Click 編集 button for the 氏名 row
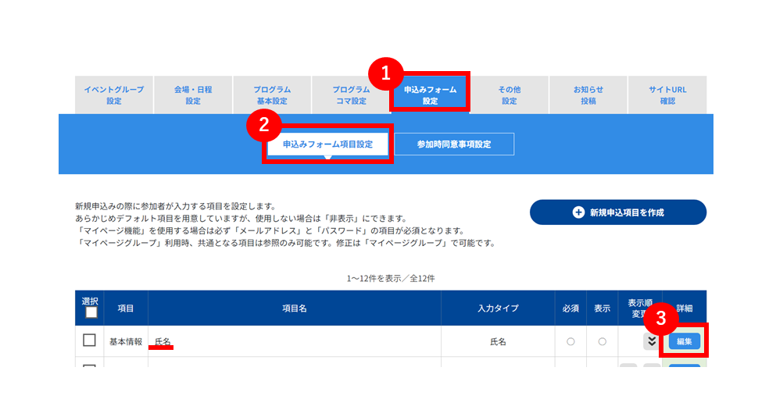Image resolution: width=776 pixels, height=410 pixels. 685,341
